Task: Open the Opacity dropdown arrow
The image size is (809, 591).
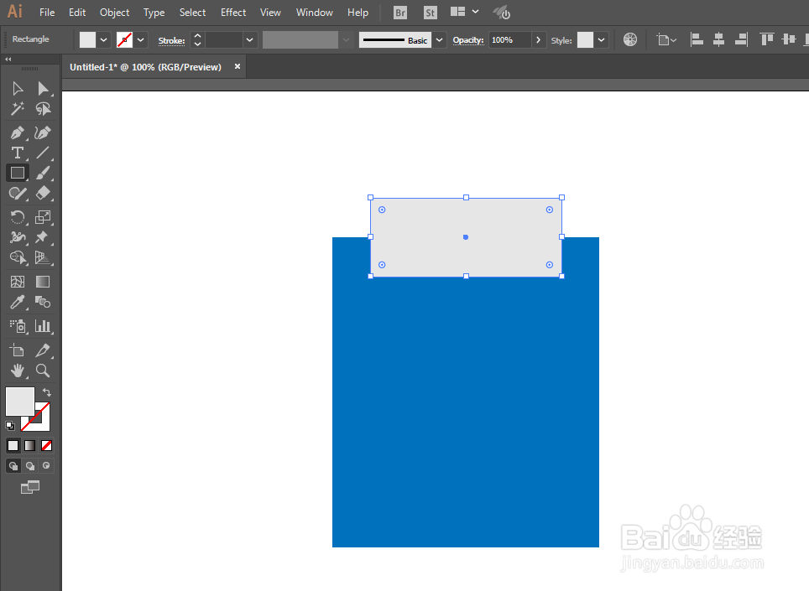Action: pyautogui.click(x=538, y=39)
